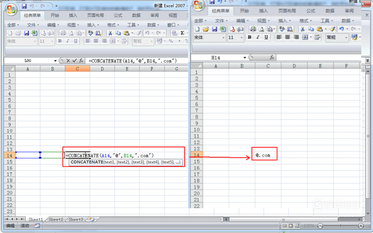Click the Insert Function fx icon in right window

click(x=272, y=57)
